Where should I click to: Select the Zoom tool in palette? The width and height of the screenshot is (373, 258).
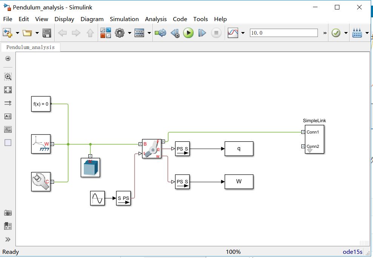pos(8,77)
